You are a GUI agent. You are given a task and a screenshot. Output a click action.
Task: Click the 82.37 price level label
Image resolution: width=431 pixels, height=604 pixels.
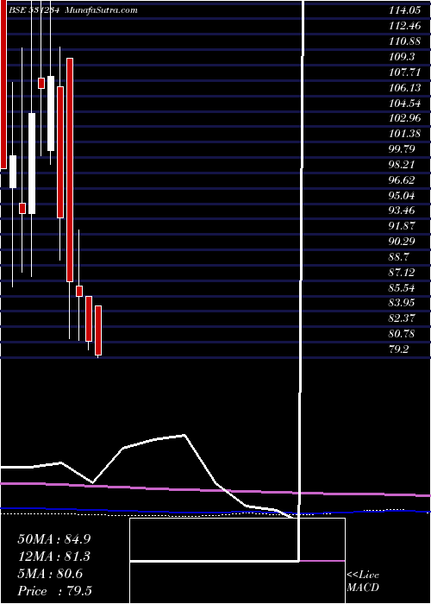[402, 318]
